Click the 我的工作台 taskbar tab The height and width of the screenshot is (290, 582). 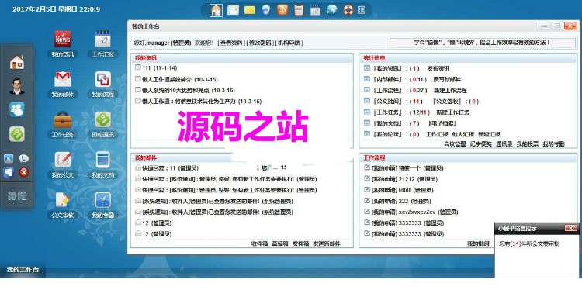[x=23, y=270]
